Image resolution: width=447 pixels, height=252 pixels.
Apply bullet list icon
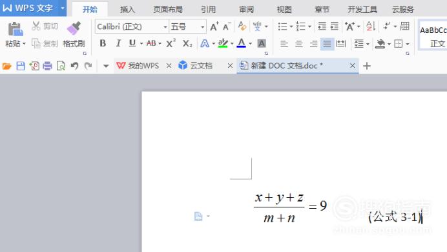(282, 26)
